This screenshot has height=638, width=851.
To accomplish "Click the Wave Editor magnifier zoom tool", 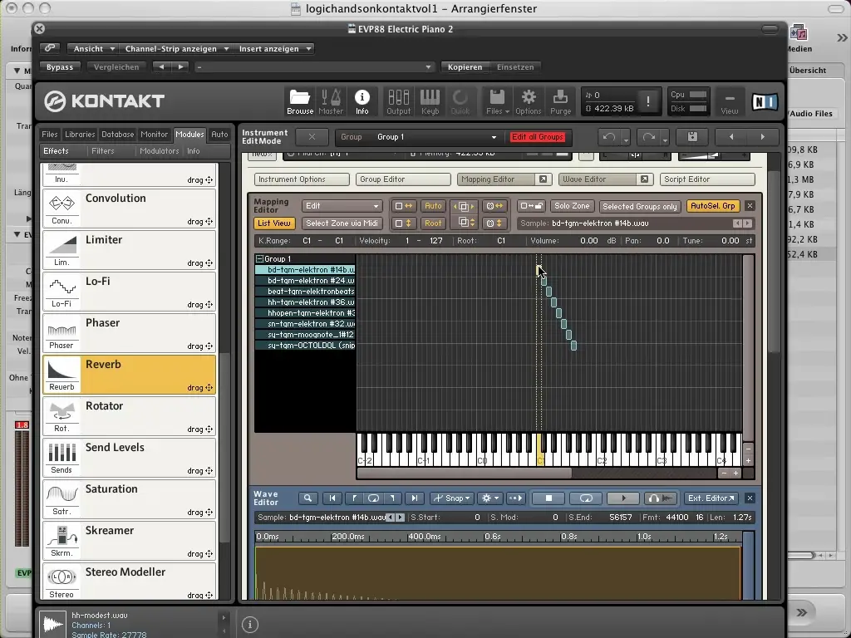I will click(307, 498).
